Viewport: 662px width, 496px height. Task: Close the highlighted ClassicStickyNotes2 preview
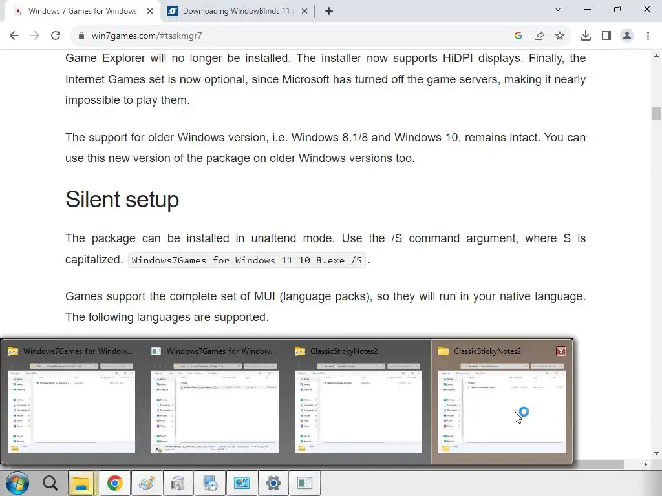561,351
